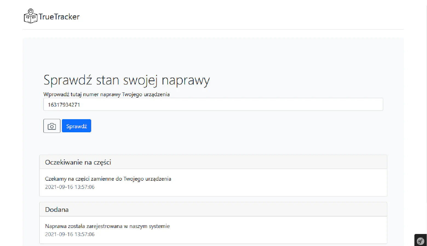Click "Twojego urządzenia" in the input label
This screenshot has height=246, width=427.
point(146,94)
